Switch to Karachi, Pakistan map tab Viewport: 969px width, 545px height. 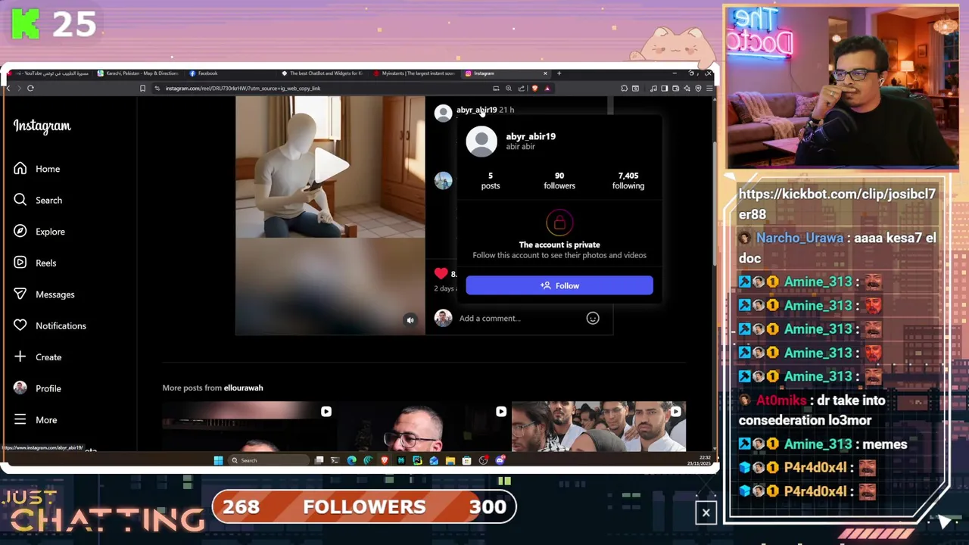click(x=139, y=73)
